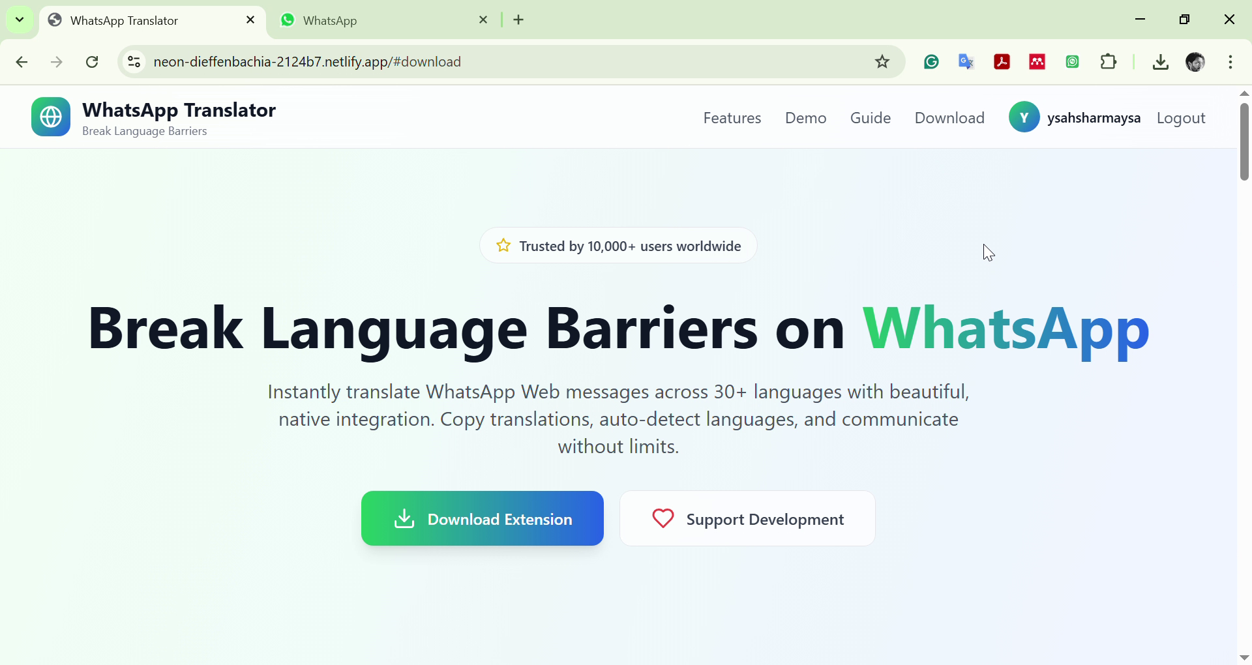Image resolution: width=1252 pixels, height=665 pixels.
Task: Click the star icon in trusted badge
Action: [x=503, y=246]
